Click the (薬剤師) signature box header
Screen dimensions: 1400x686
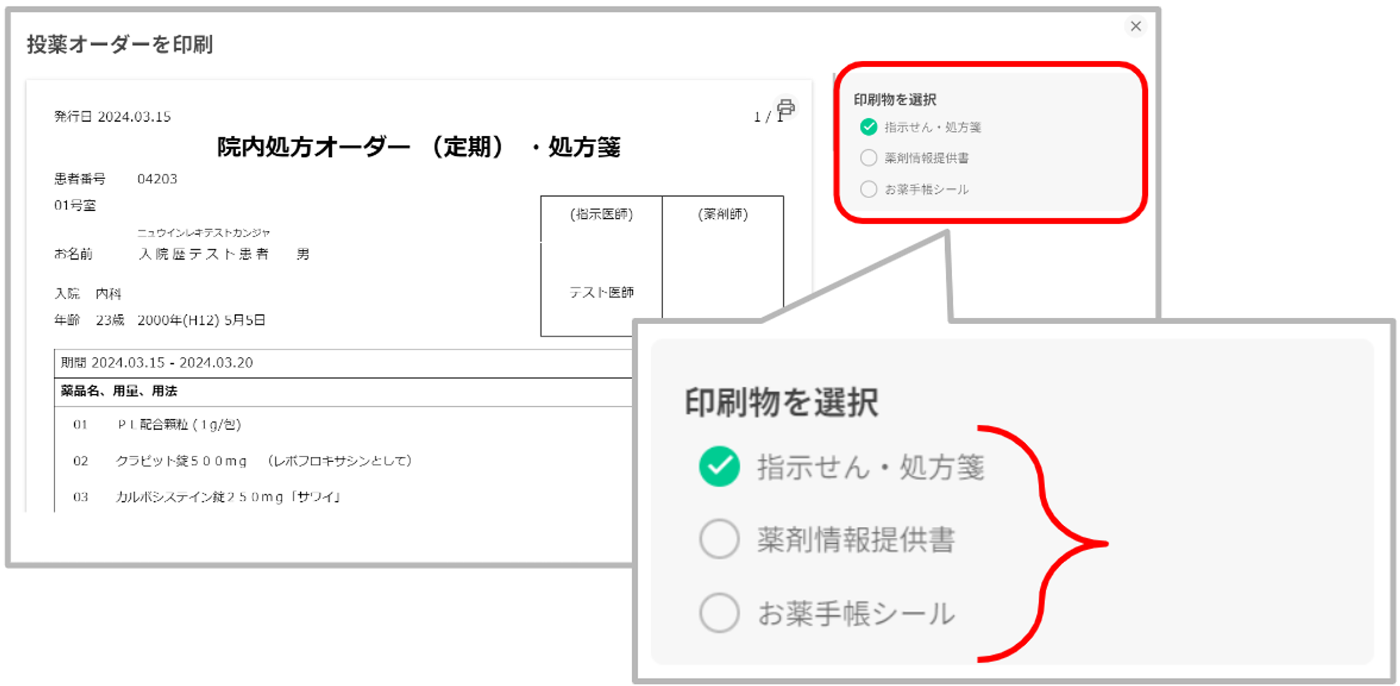pos(722,214)
